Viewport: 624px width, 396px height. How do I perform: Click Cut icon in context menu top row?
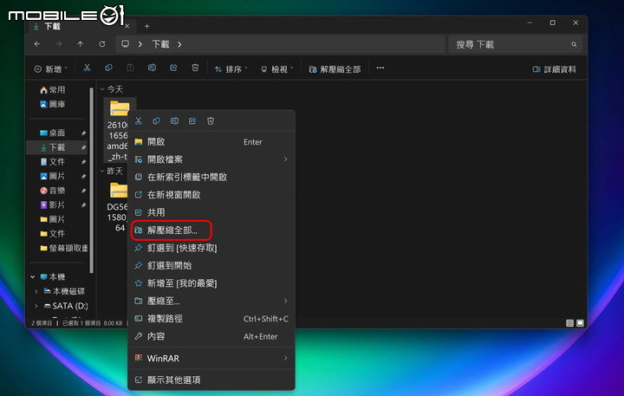tap(139, 121)
